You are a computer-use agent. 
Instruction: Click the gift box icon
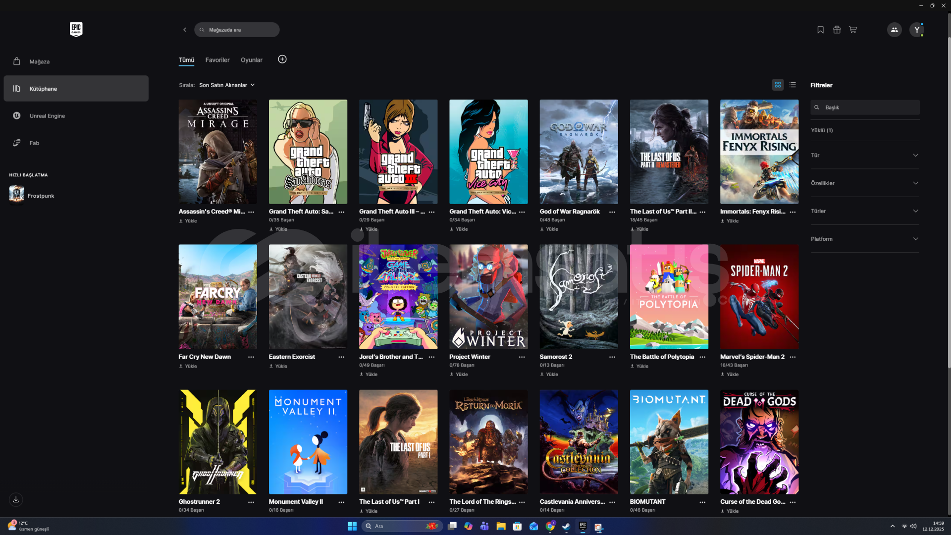(837, 30)
